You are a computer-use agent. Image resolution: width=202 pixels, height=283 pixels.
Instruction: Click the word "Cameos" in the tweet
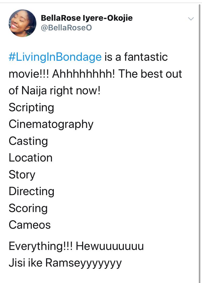[x=30, y=225]
